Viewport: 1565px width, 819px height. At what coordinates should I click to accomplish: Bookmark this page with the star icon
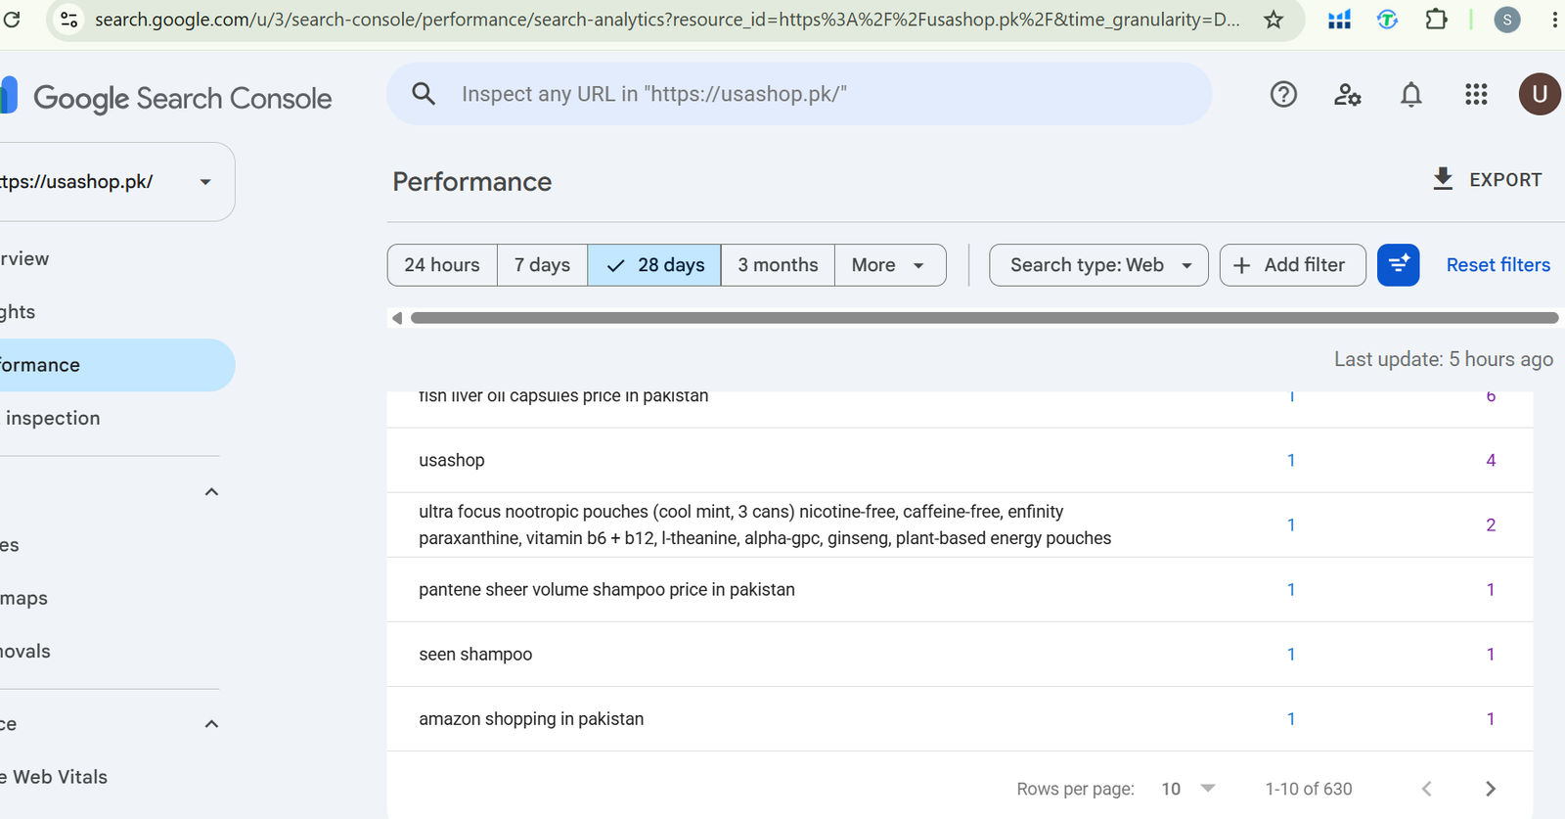pyautogui.click(x=1274, y=20)
